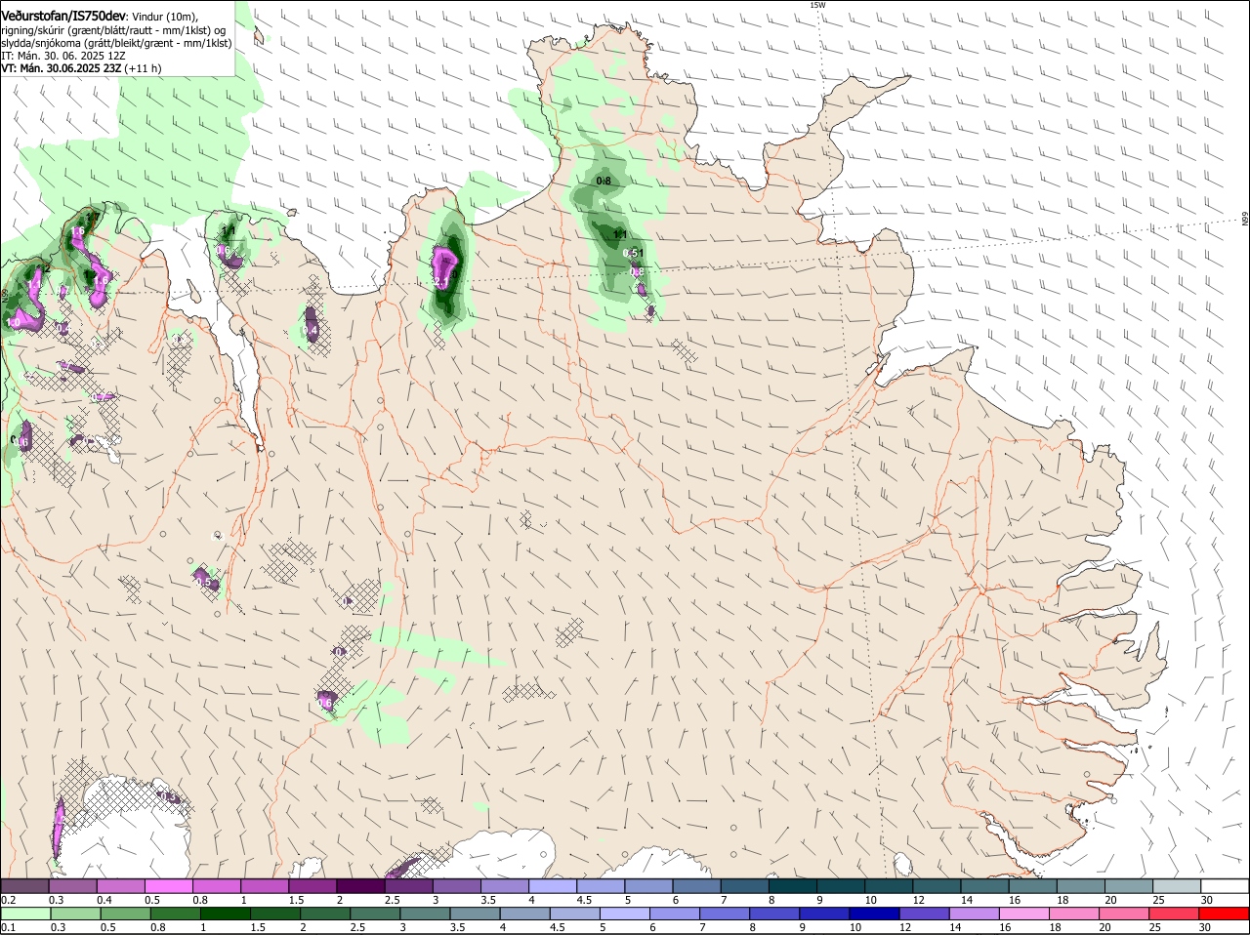Click the '4.5' label under the upper legend bar

click(x=585, y=900)
